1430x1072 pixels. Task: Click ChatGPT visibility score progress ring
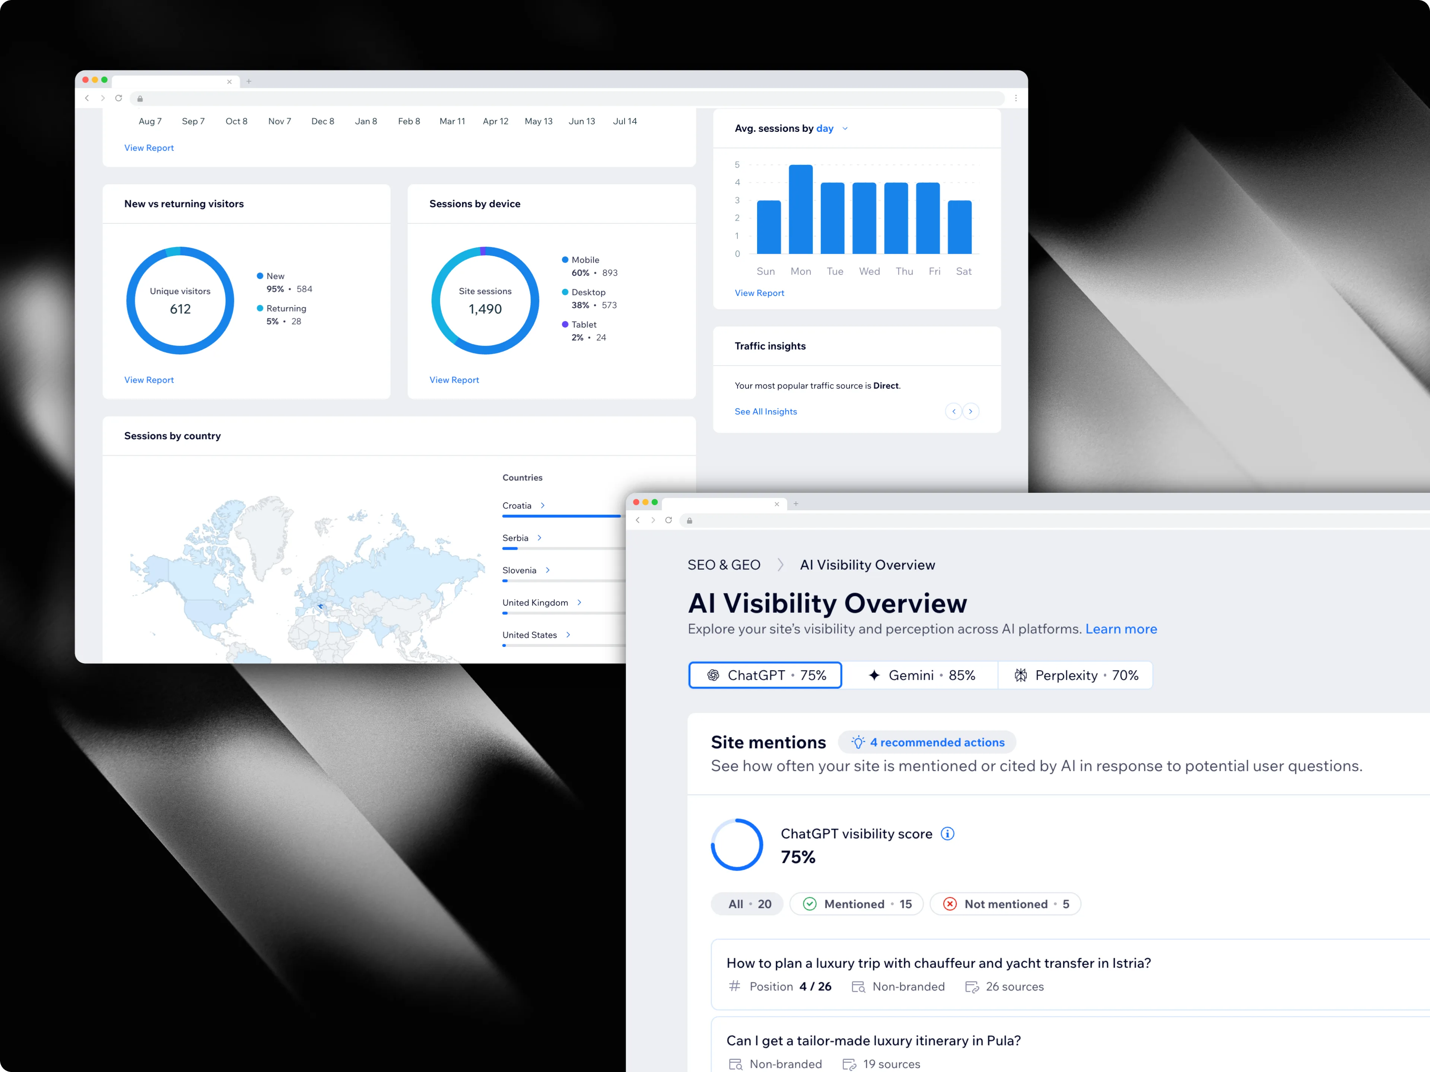(x=737, y=845)
